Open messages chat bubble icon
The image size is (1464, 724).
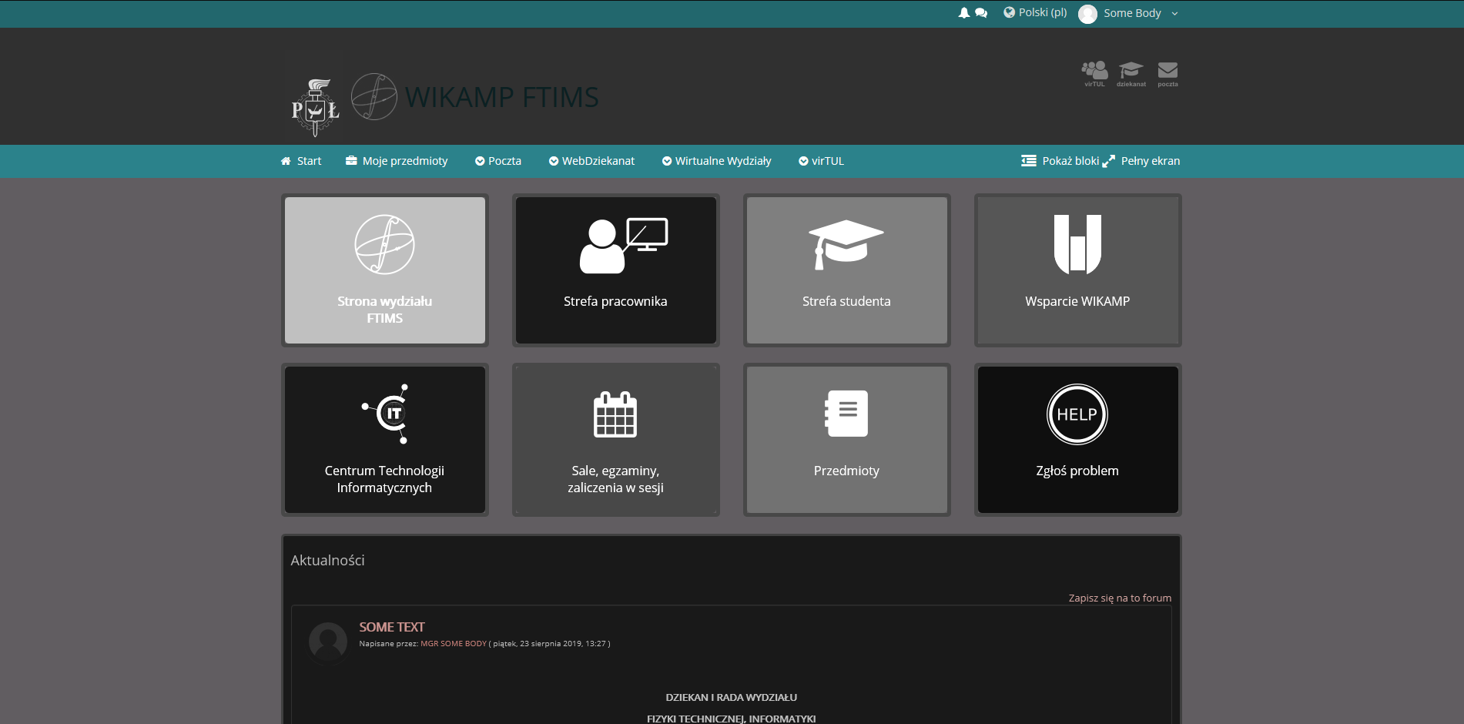[981, 13]
